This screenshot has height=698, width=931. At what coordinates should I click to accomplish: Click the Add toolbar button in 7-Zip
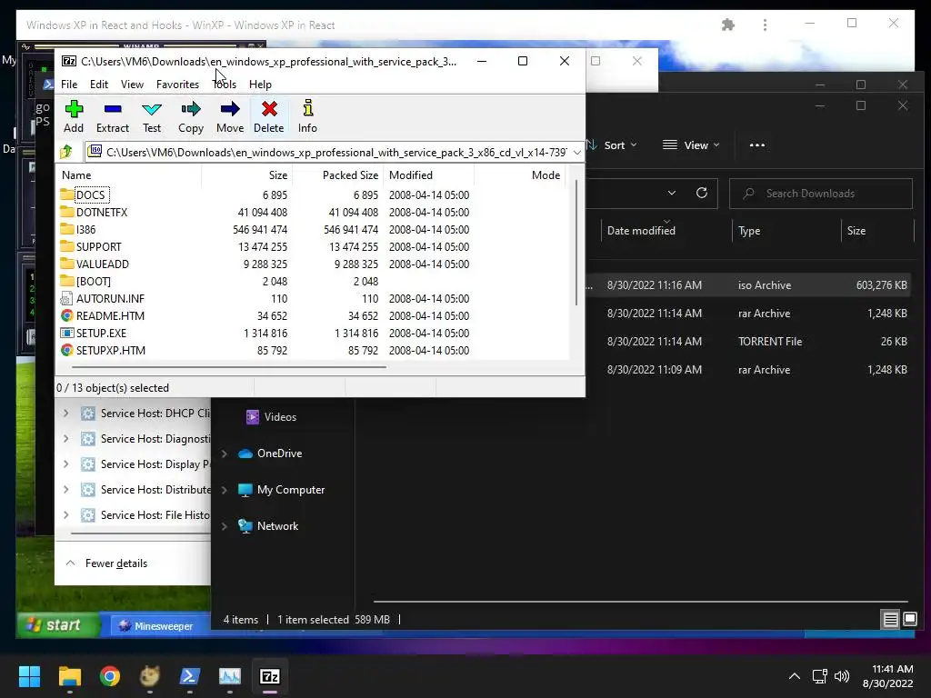click(x=74, y=116)
